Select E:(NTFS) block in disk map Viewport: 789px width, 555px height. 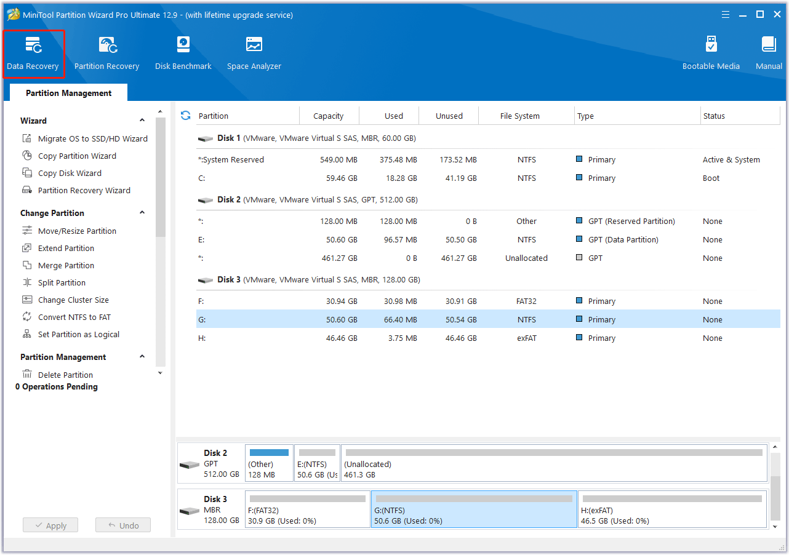click(318, 463)
